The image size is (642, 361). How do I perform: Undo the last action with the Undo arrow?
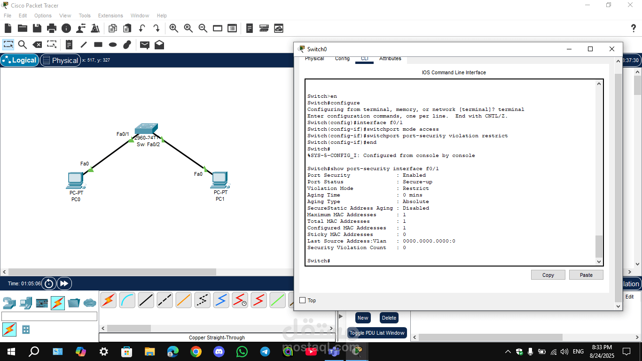[x=142, y=28]
